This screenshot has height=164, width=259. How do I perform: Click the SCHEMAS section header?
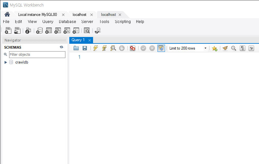tap(13, 47)
